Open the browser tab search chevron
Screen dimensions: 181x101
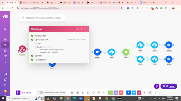3,3
